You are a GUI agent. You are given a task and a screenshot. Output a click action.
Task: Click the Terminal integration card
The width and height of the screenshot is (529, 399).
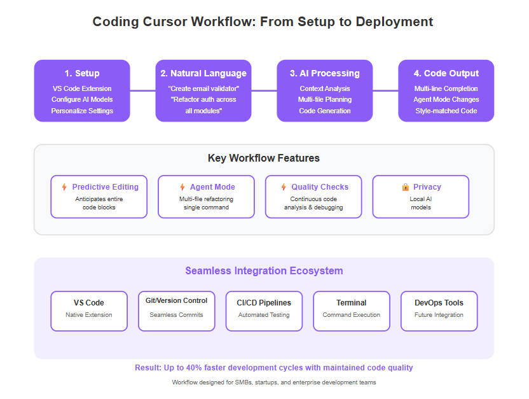pyautogui.click(x=352, y=311)
